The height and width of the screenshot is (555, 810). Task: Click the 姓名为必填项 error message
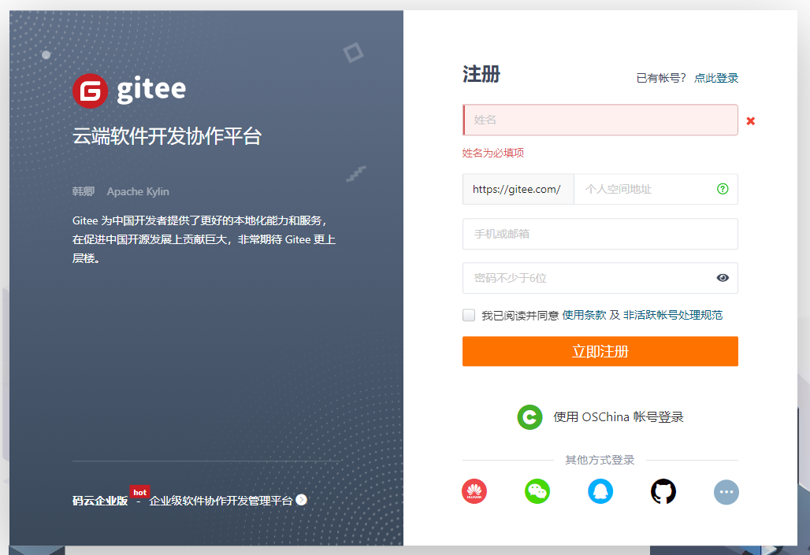point(492,153)
